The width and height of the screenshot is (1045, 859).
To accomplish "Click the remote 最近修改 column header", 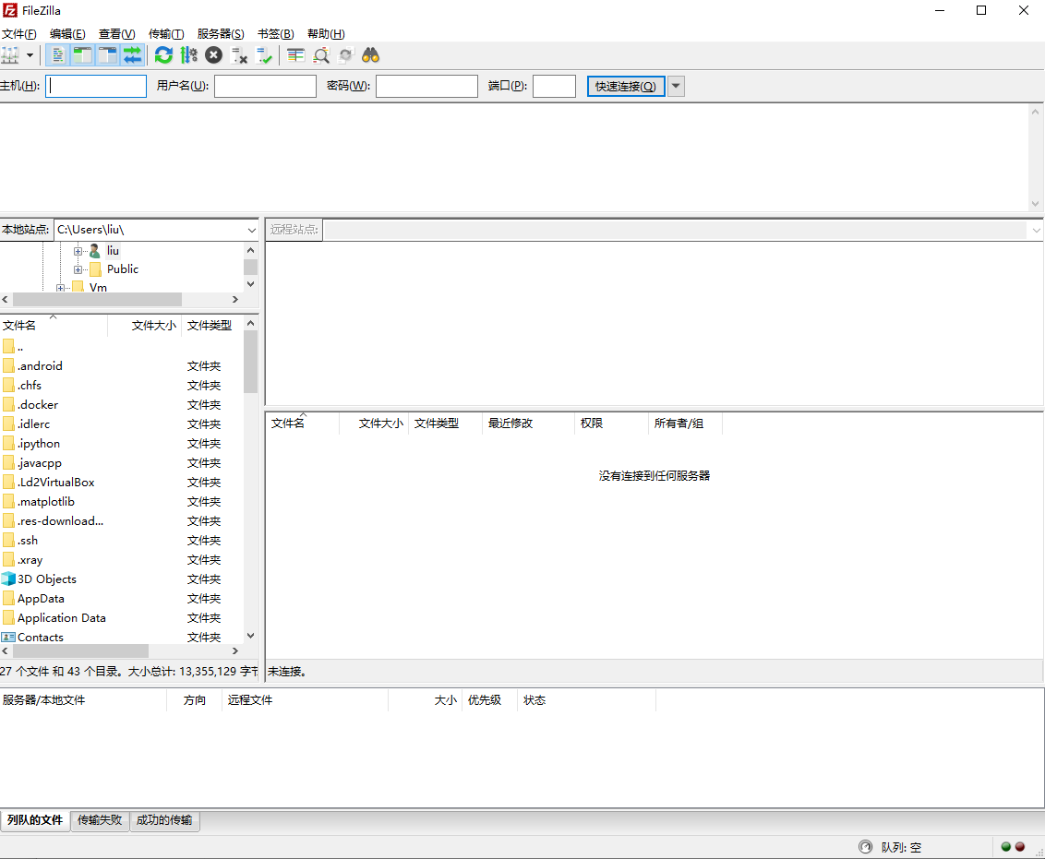I will tap(528, 424).
